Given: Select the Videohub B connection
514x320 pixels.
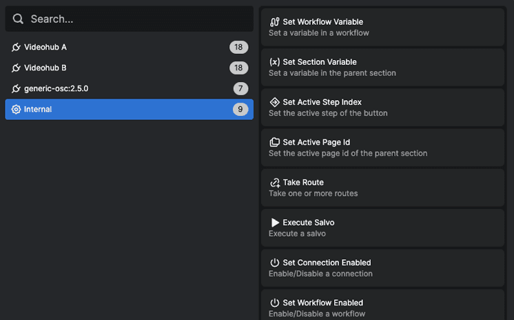Looking at the screenshot, I should 129,68.
